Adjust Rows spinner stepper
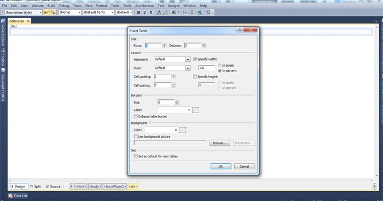383x201 pixels. (164, 45)
